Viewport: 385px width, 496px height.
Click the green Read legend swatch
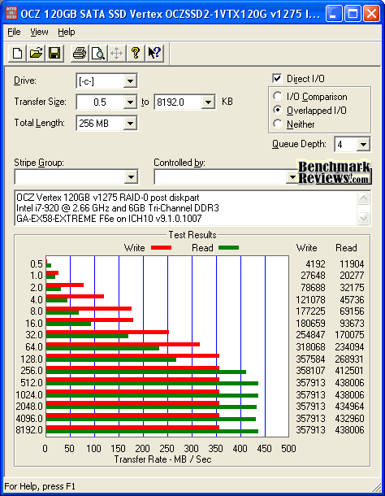point(228,248)
